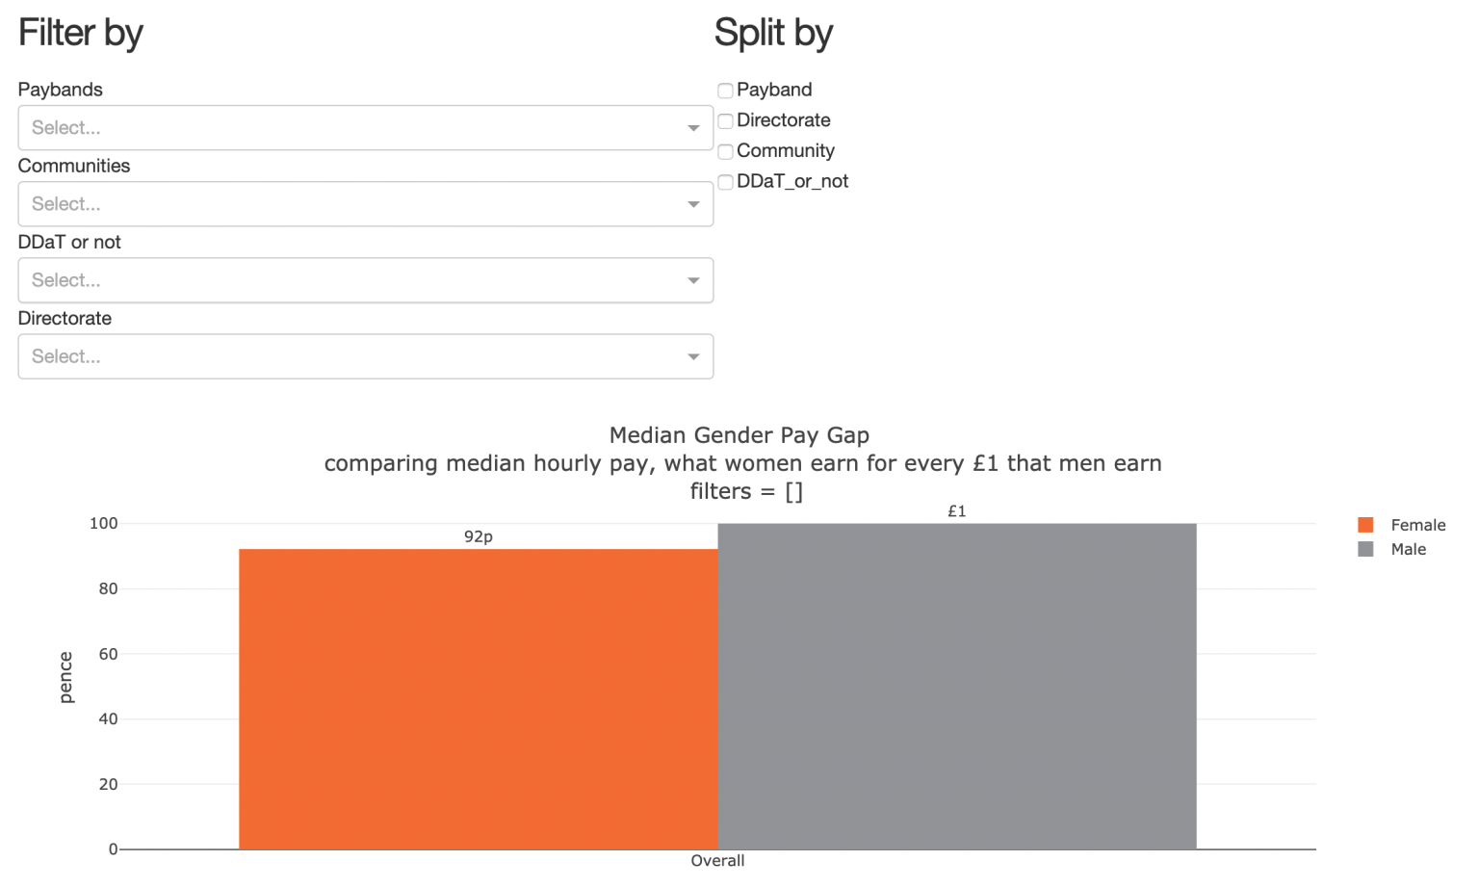Click inside the DDaT or not Select field

click(289, 280)
